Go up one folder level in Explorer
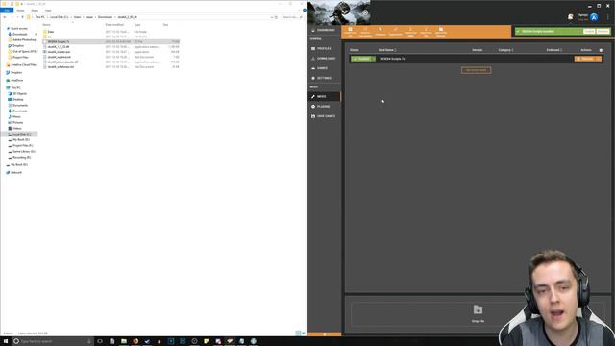The height and width of the screenshot is (346, 615). coord(22,17)
